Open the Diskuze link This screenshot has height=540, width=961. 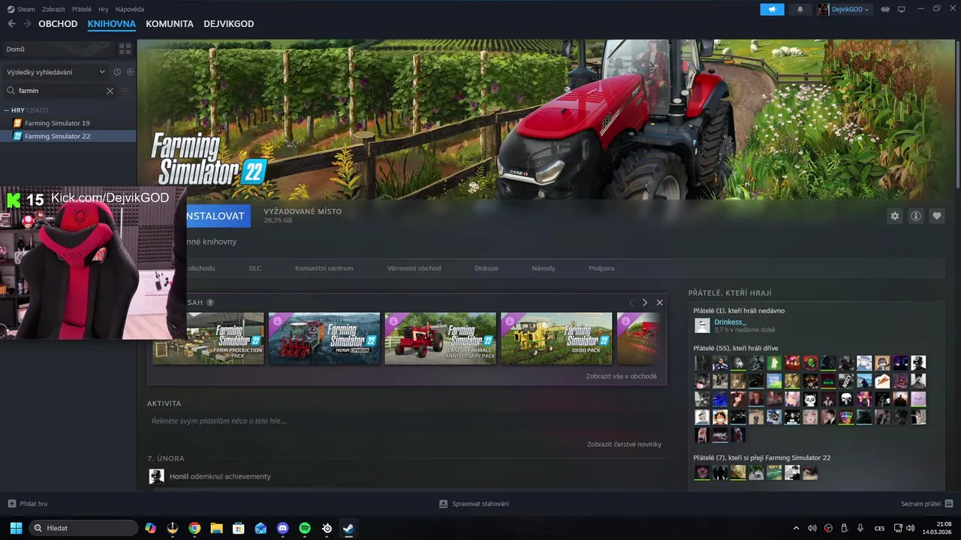pos(487,268)
